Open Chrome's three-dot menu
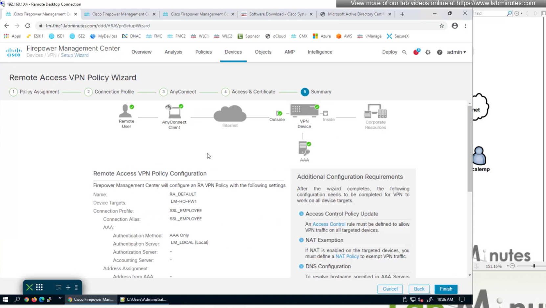Screen dimensions: 546x308 click(x=466, y=26)
